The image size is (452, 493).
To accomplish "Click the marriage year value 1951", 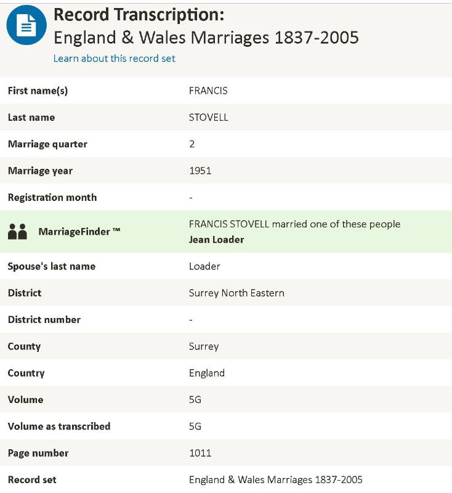I will click(x=200, y=171).
